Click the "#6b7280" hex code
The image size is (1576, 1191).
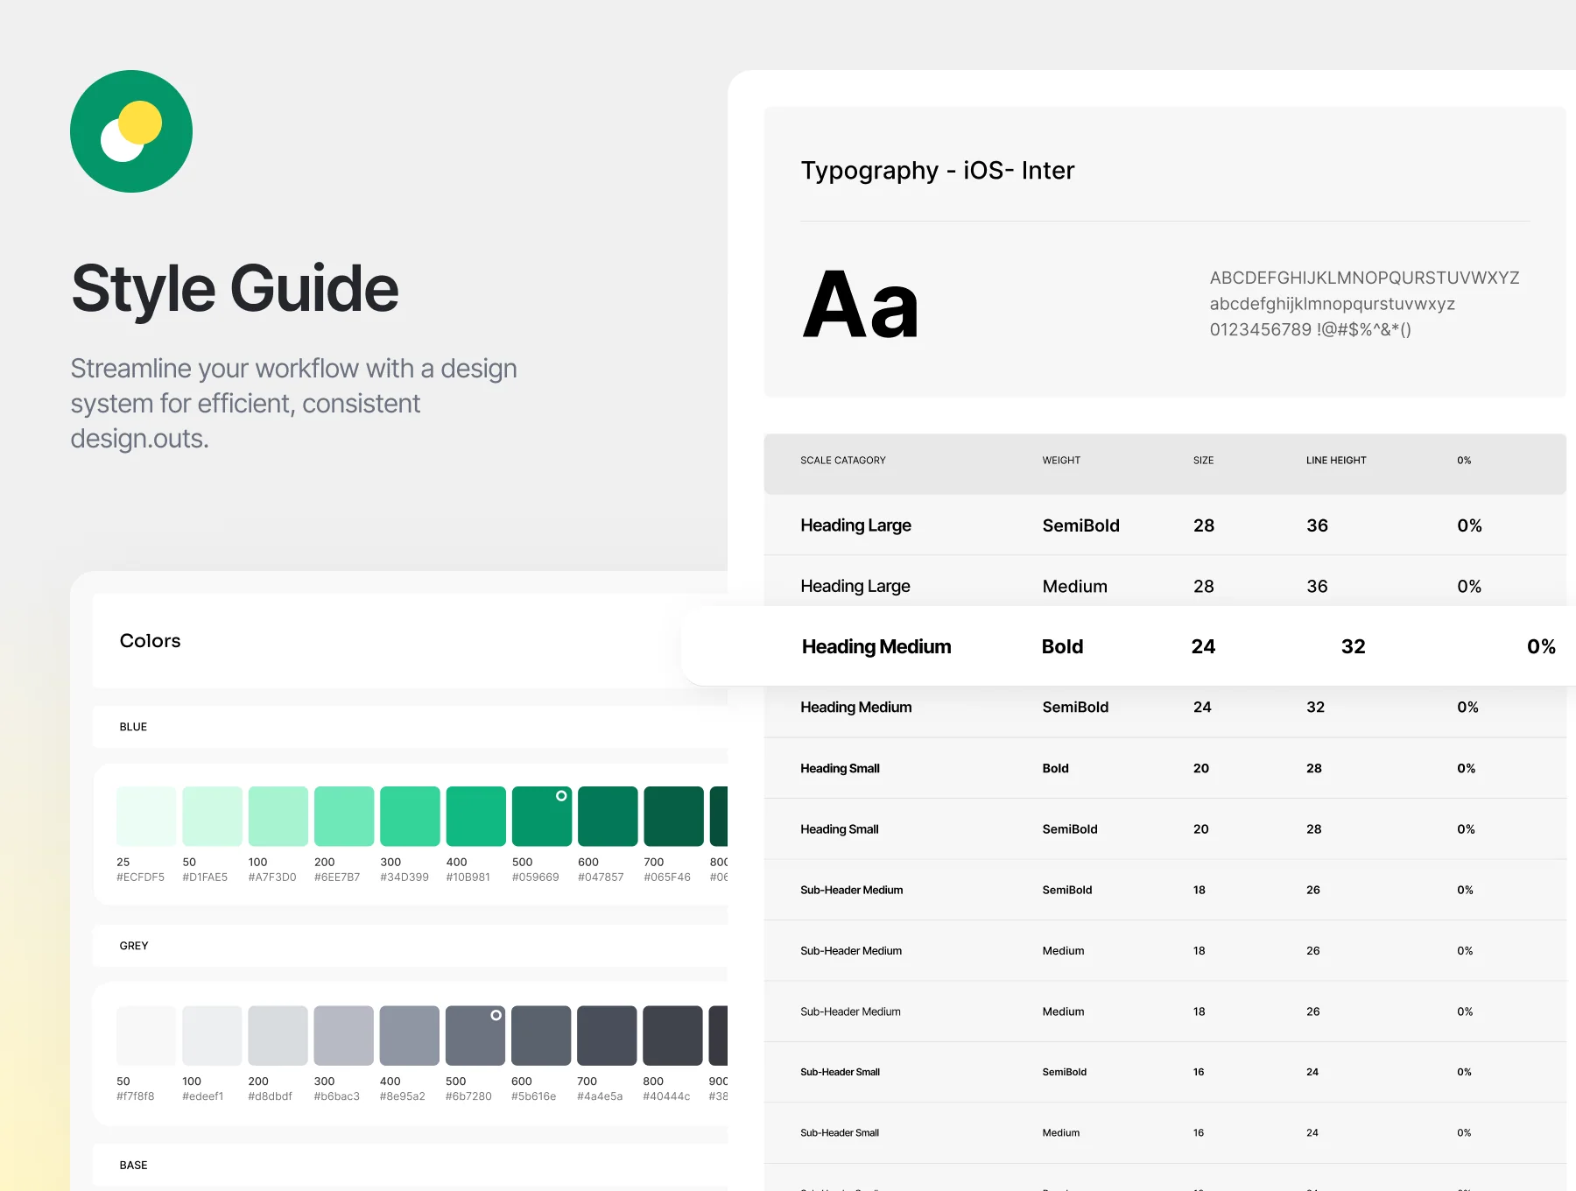tap(468, 1096)
